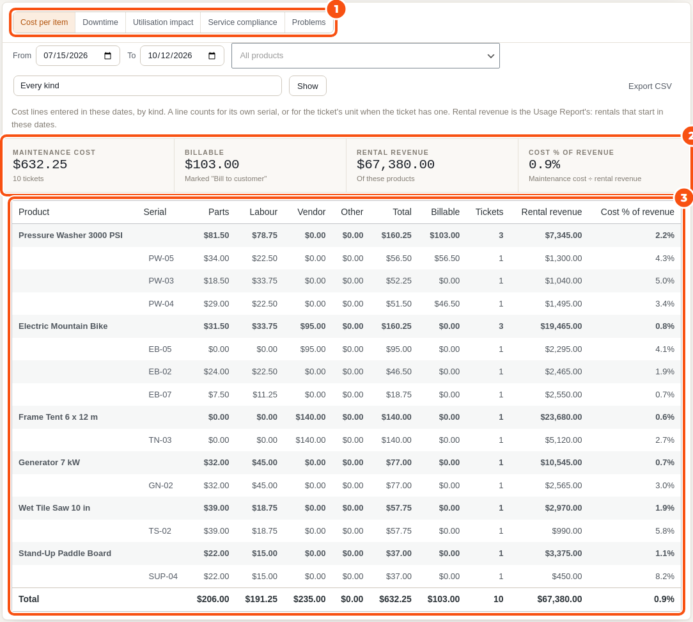Click the Billable column header
693x622 pixels.
click(446, 212)
